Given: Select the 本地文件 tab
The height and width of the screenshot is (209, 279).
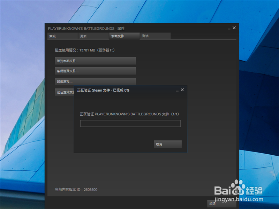Looking at the screenshot, I should [125, 36].
